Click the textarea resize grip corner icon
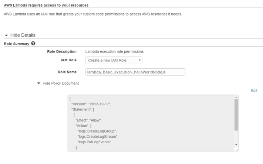Image resolution: width=263 pixels, height=164 pixels. 236,149
